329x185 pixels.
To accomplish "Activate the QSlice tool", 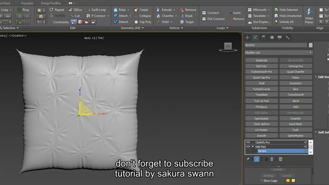I will tap(75, 10).
